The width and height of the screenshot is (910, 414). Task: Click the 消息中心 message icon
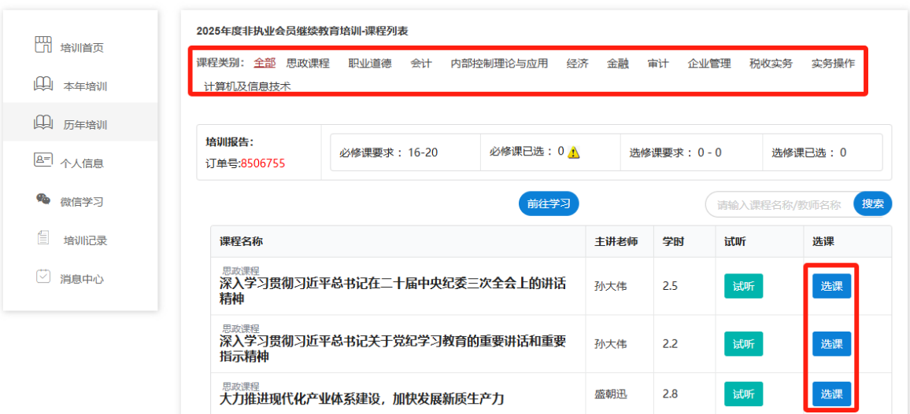click(43, 277)
